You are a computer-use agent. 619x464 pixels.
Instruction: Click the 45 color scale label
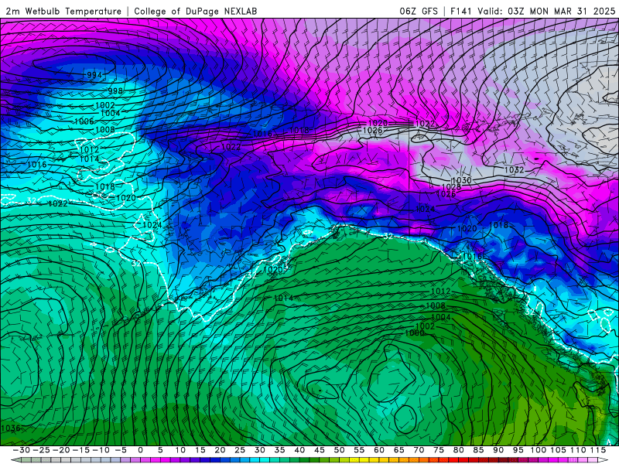click(x=320, y=450)
